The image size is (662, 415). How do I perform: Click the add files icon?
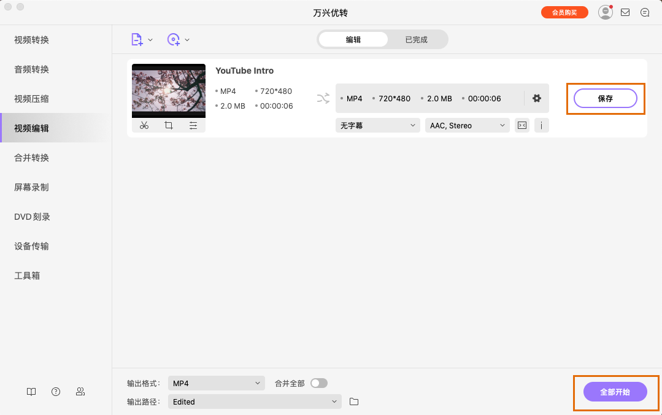pyautogui.click(x=137, y=39)
